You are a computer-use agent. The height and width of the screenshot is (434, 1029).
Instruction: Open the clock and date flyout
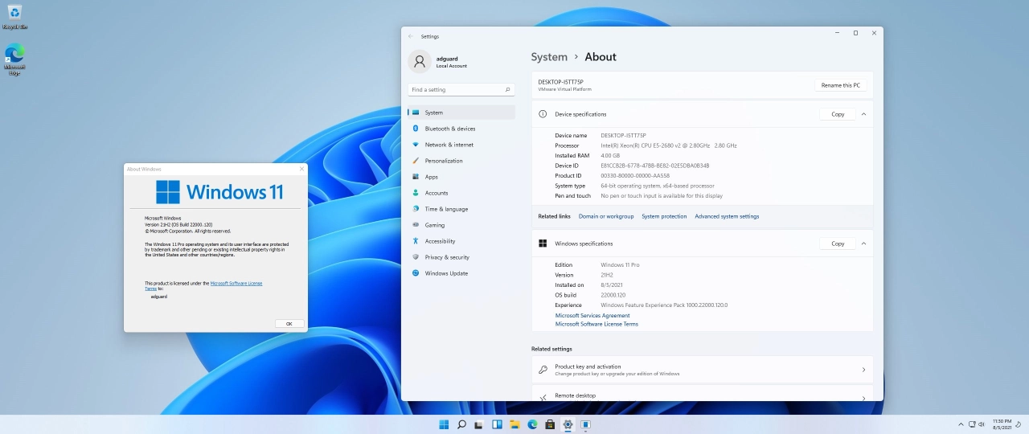(x=1002, y=424)
